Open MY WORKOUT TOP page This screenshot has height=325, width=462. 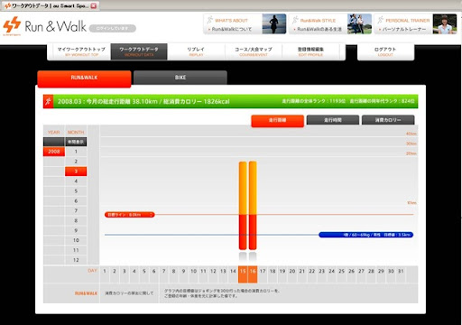pos(81,51)
